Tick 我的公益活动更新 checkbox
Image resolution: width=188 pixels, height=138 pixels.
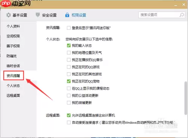tap(69, 96)
